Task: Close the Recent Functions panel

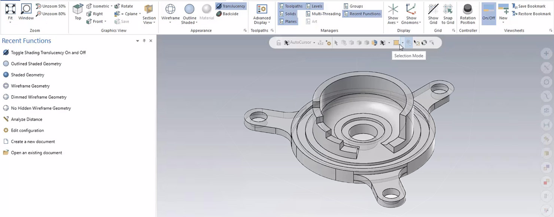Action: point(151,41)
